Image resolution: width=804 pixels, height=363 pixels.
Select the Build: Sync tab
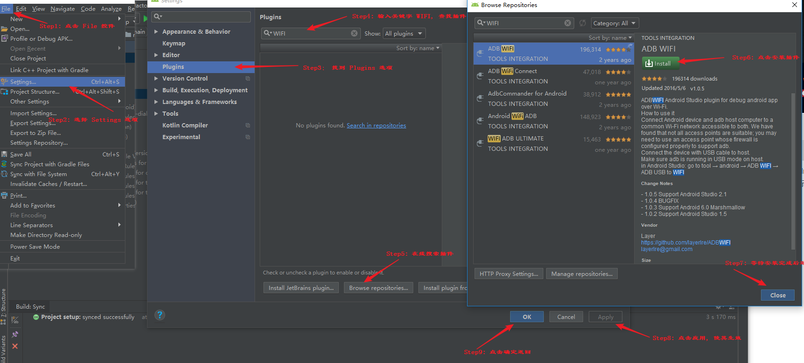pos(30,306)
